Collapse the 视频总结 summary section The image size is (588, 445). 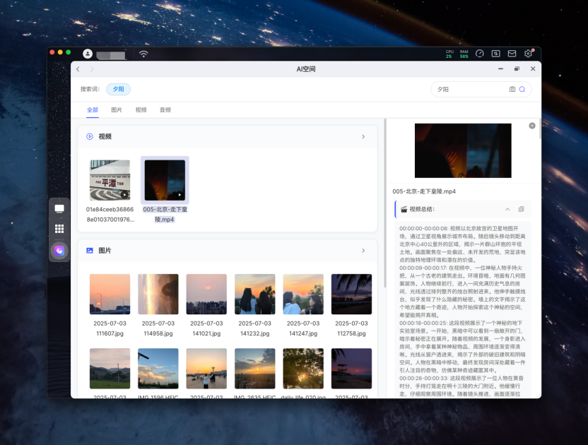point(507,209)
